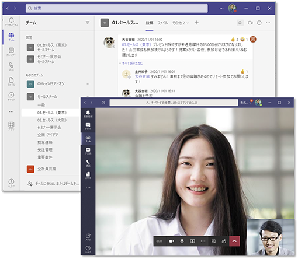Open Files in the call window sidebar

88,176
